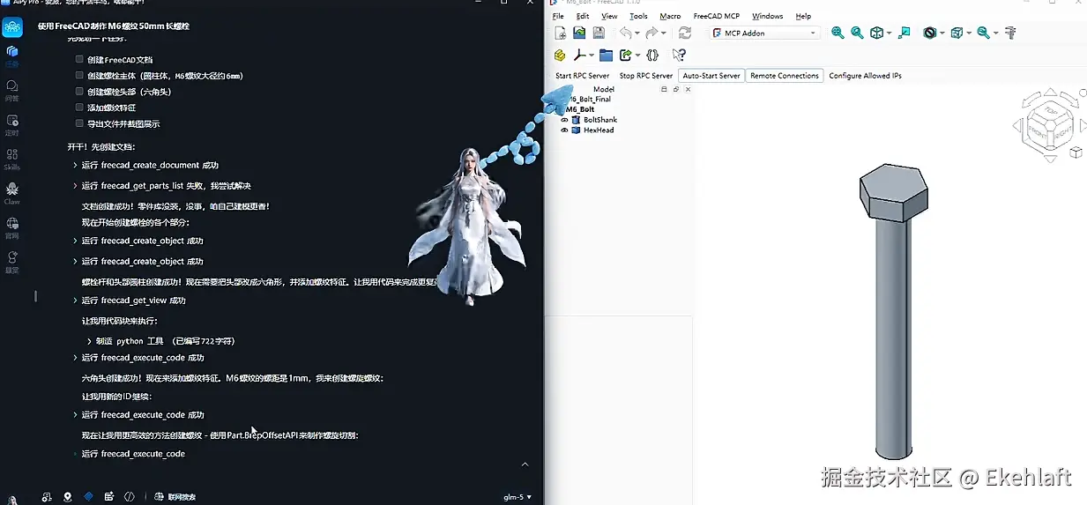Viewport: 1087px width, 505px height.
Task: Check the 导出文件并截图展示 task checkbox
Action: (79, 123)
